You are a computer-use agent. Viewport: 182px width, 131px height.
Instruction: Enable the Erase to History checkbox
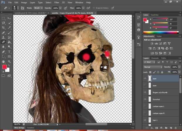[94, 8]
